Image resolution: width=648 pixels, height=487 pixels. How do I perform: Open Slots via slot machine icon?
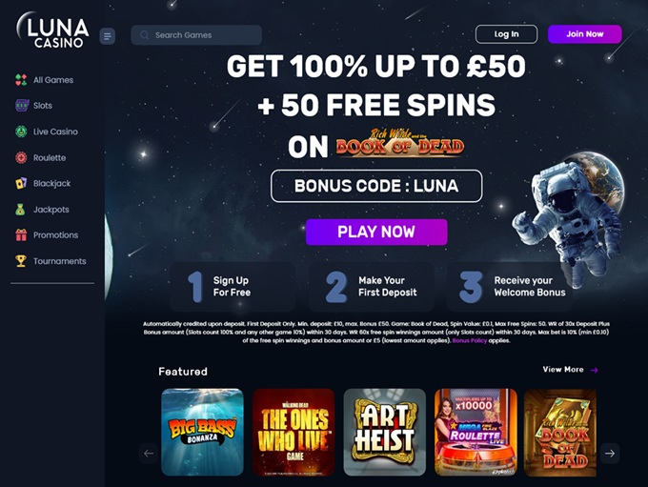click(22, 106)
